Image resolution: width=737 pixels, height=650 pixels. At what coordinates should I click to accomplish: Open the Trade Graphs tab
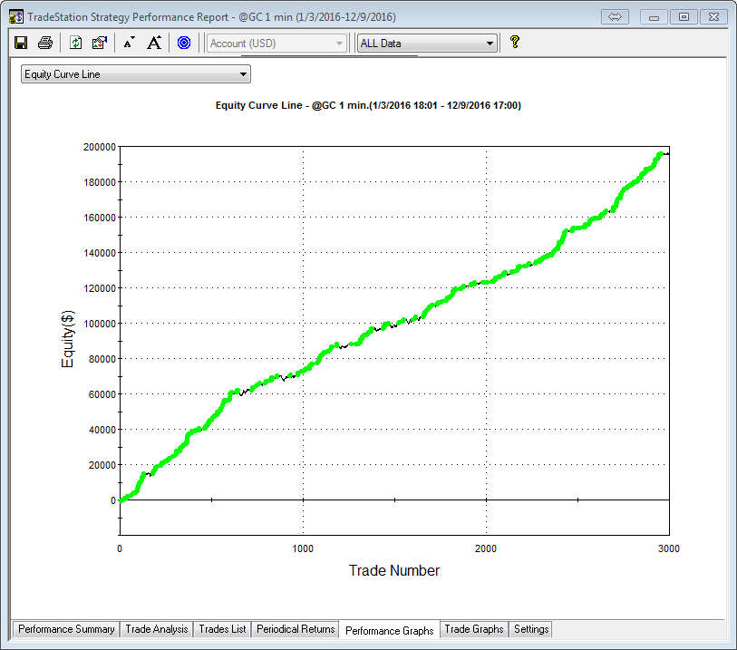[473, 629]
